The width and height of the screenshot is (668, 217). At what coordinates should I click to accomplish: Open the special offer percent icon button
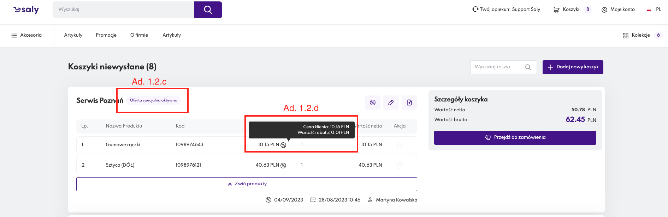coord(372,103)
